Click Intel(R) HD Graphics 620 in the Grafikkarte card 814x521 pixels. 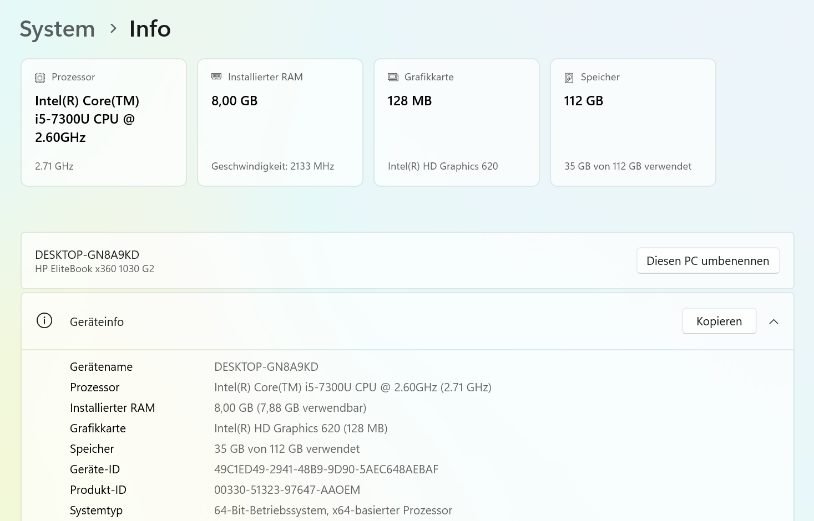pyautogui.click(x=443, y=166)
